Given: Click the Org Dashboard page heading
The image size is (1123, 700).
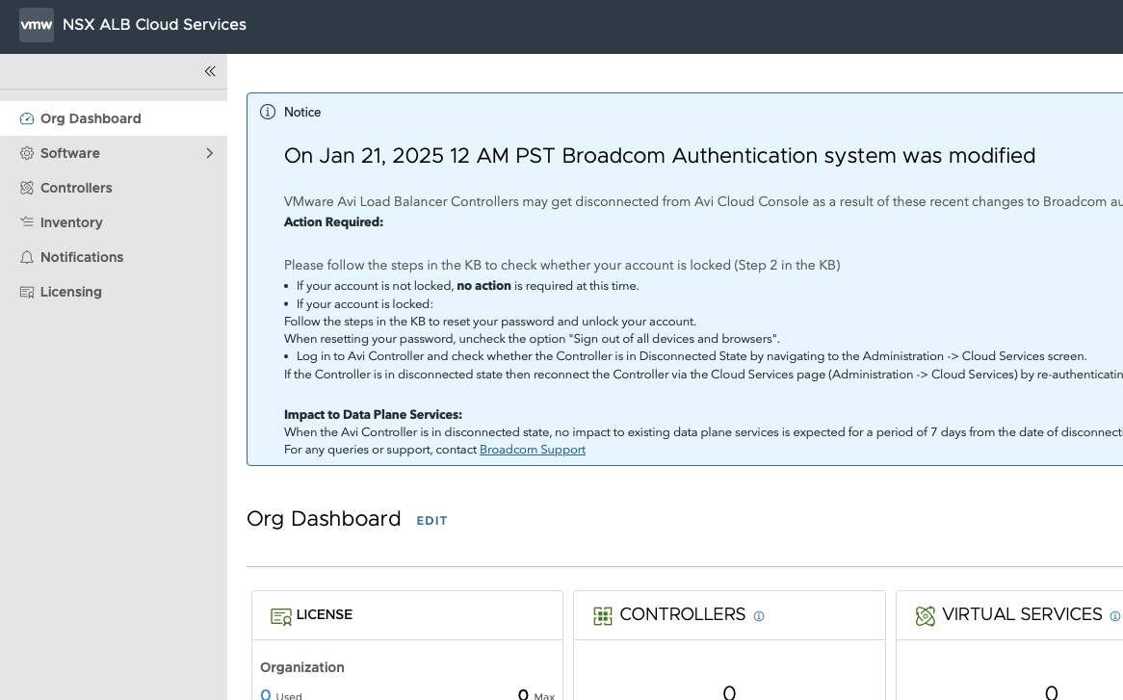Looking at the screenshot, I should tap(324, 518).
